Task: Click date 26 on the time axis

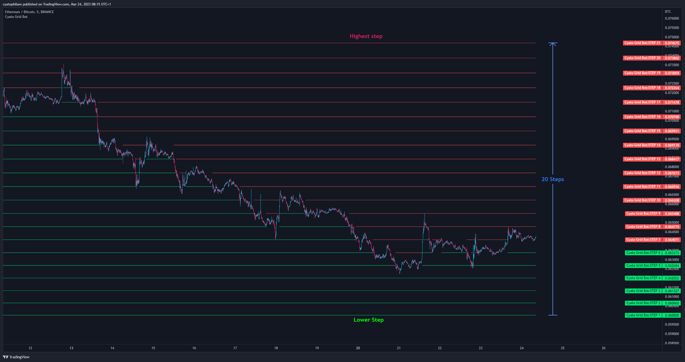Action: point(604,348)
